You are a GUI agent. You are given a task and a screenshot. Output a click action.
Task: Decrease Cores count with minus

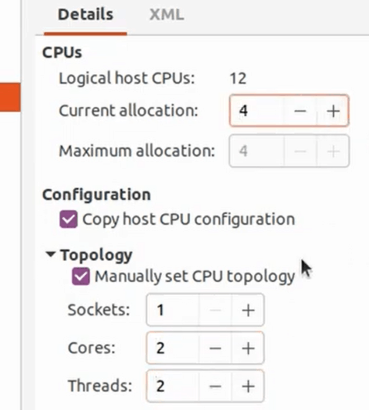pyautogui.click(x=215, y=348)
